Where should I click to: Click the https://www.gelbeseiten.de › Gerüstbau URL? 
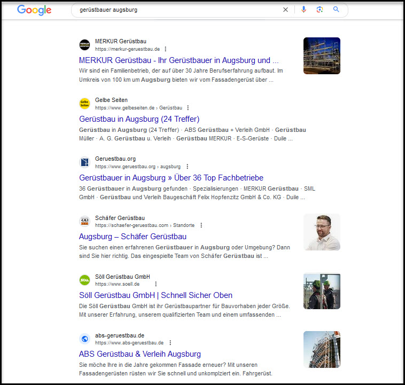tap(138, 108)
